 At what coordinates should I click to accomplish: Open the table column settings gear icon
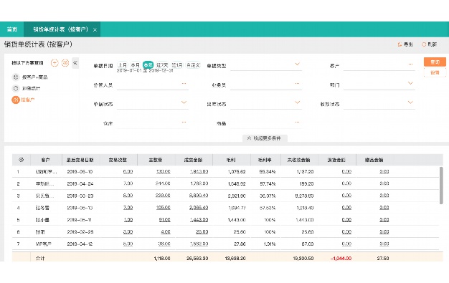pyautogui.click(x=21, y=160)
